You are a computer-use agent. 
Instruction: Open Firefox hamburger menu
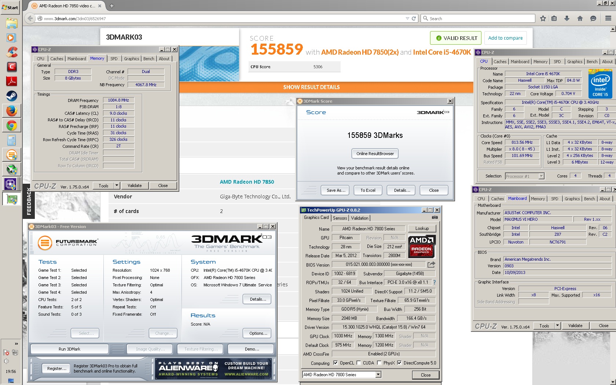click(x=608, y=18)
